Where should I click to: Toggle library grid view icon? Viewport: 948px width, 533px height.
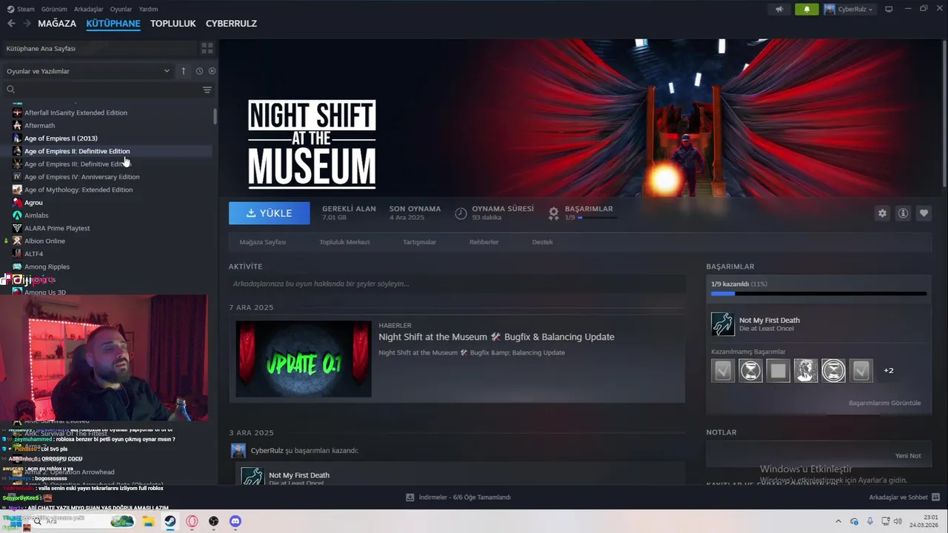coord(207,48)
